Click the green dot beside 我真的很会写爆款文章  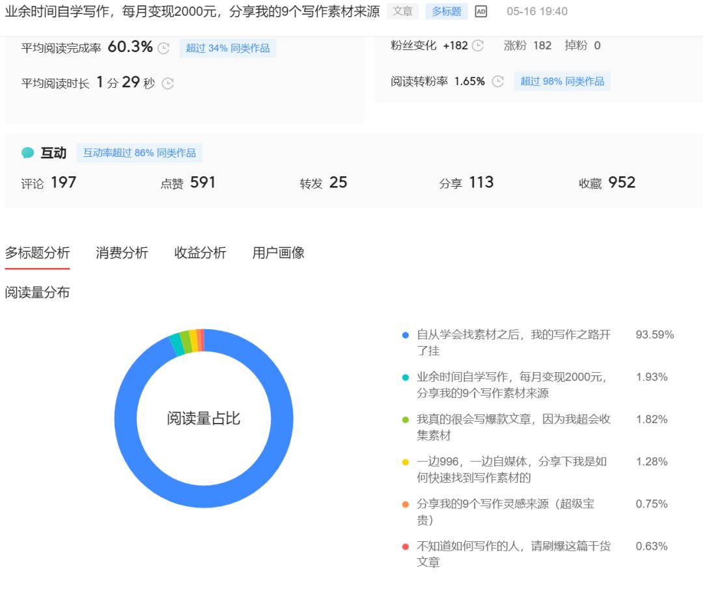(404, 419)
